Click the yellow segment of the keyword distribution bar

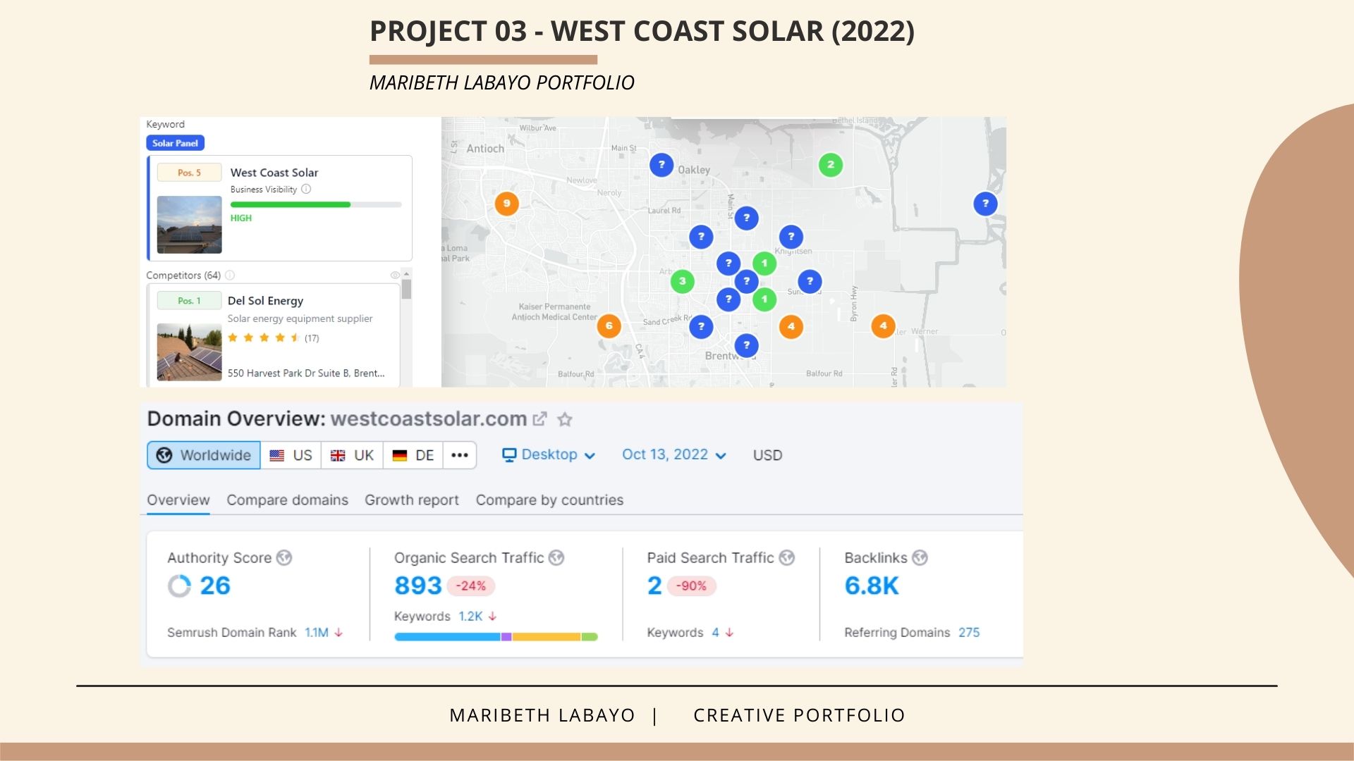point(547,636)
